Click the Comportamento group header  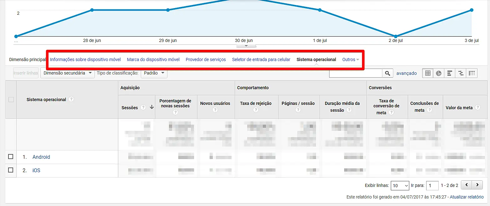(x=253, y=88)
